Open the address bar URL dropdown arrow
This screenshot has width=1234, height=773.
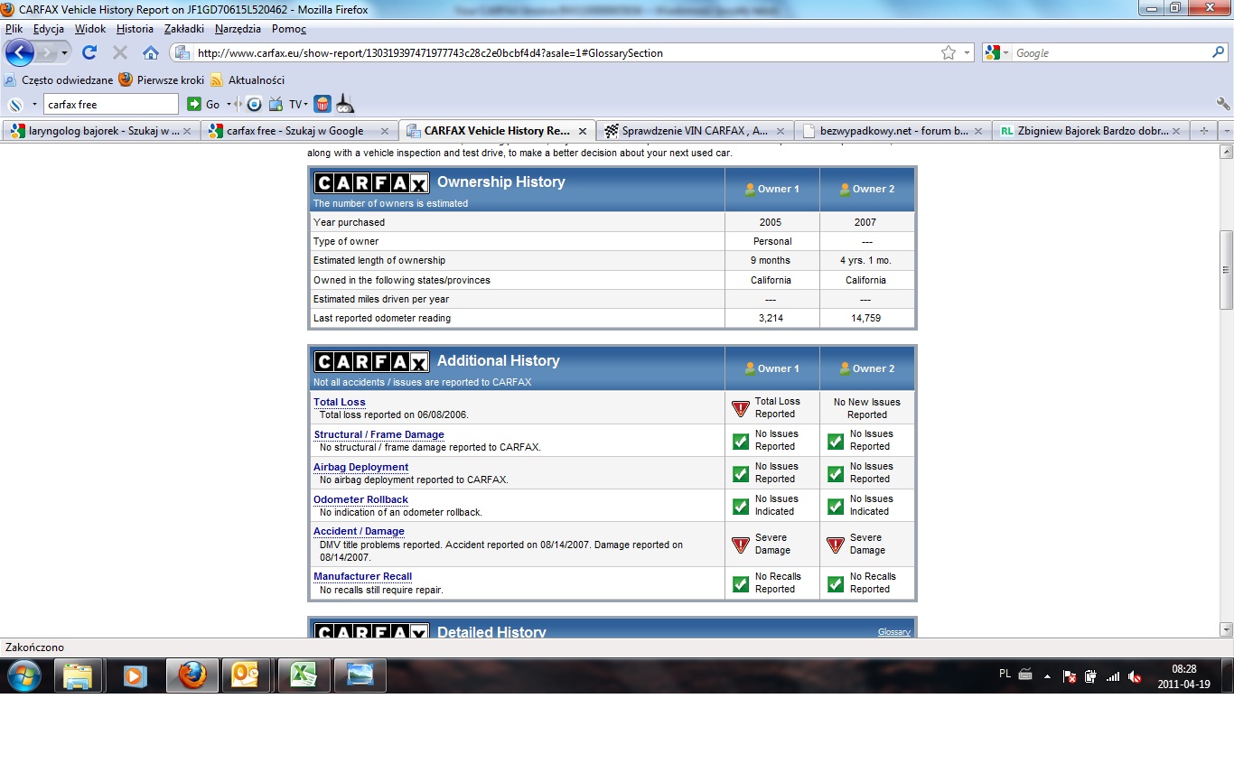tap(968, 53)
